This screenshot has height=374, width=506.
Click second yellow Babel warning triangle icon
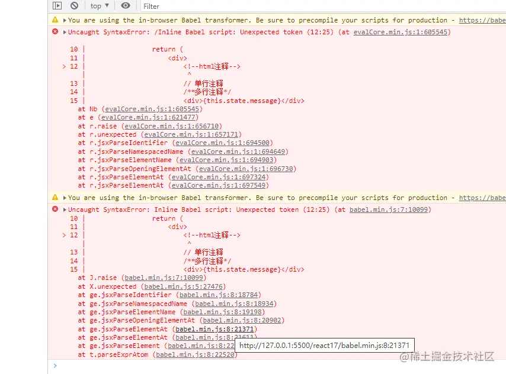(x=55, y=197)
